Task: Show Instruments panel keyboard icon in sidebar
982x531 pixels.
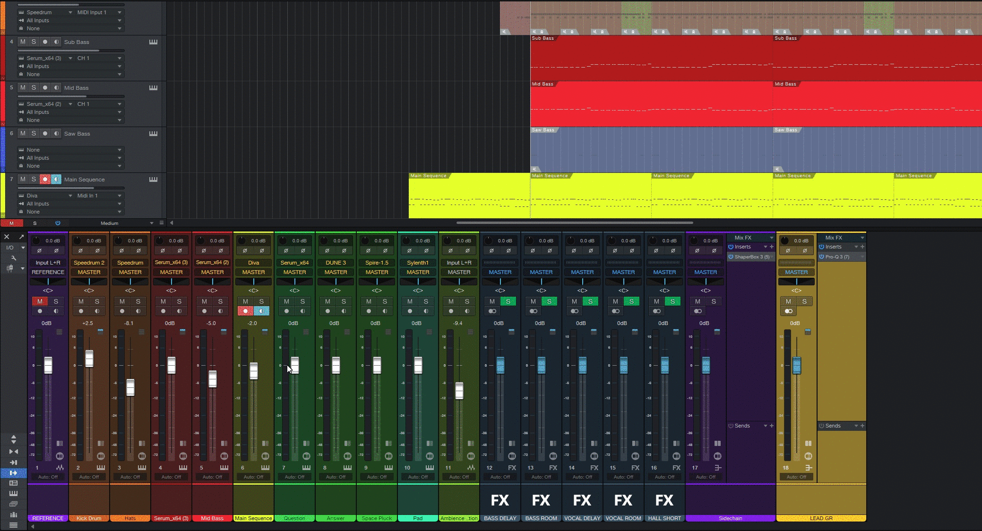Action: pos(13,494)
